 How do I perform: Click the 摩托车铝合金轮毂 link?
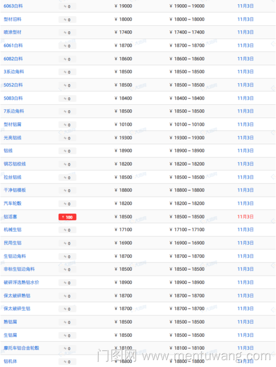pyautogui.click(x=21, y=348)
